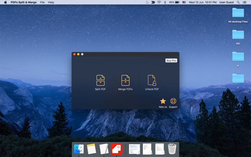Open the Apple menu
This screenshot has height=157, width=251.
click(x=5, y=2)
